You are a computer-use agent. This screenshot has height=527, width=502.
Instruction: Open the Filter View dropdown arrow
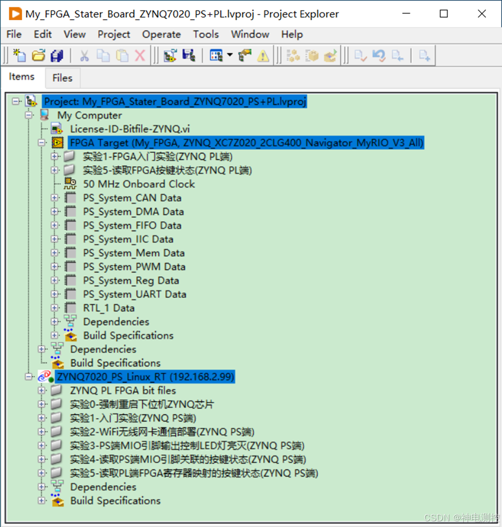click(230, 55)
